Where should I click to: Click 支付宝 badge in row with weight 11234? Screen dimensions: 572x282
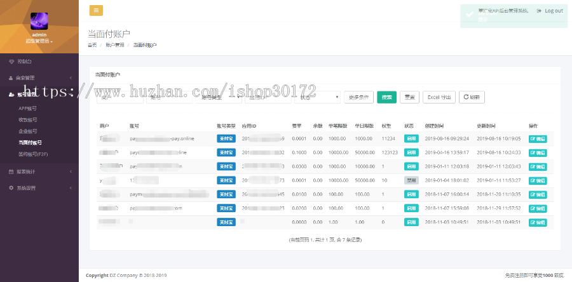point(226,138)
